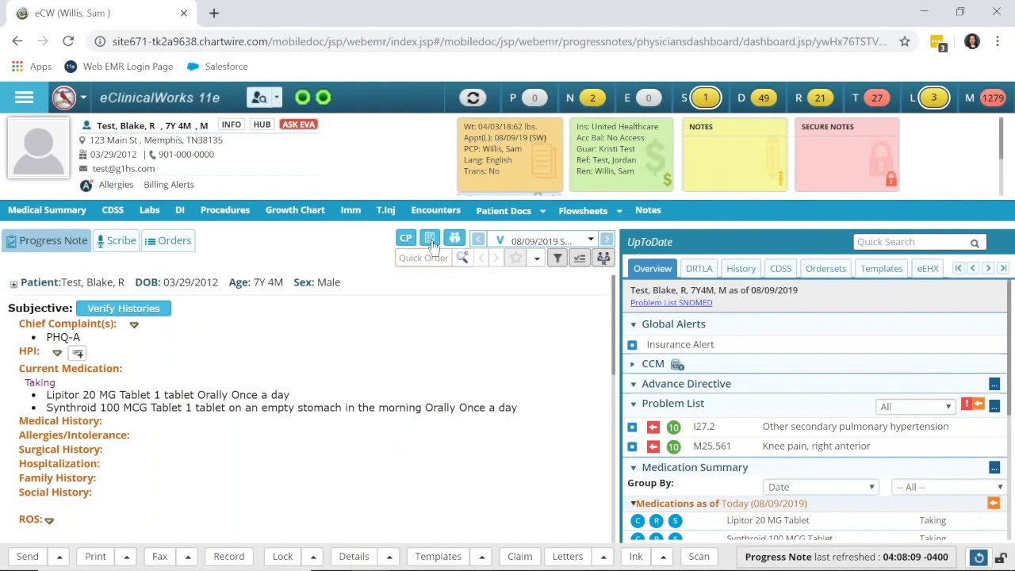The width and height of the screenshot is (1015, 571).
Task: Click the ellipsis button for Advance Directive
Action: coord(994,385)
